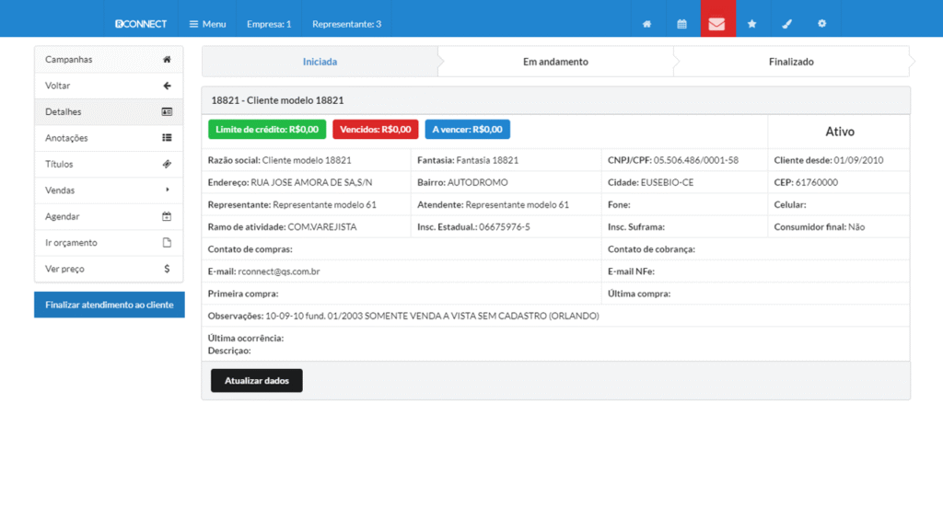Image resolution: width=943 pixels, height=530 pixels.
Task: Open the settings gear icon
Action: (821, 24)
